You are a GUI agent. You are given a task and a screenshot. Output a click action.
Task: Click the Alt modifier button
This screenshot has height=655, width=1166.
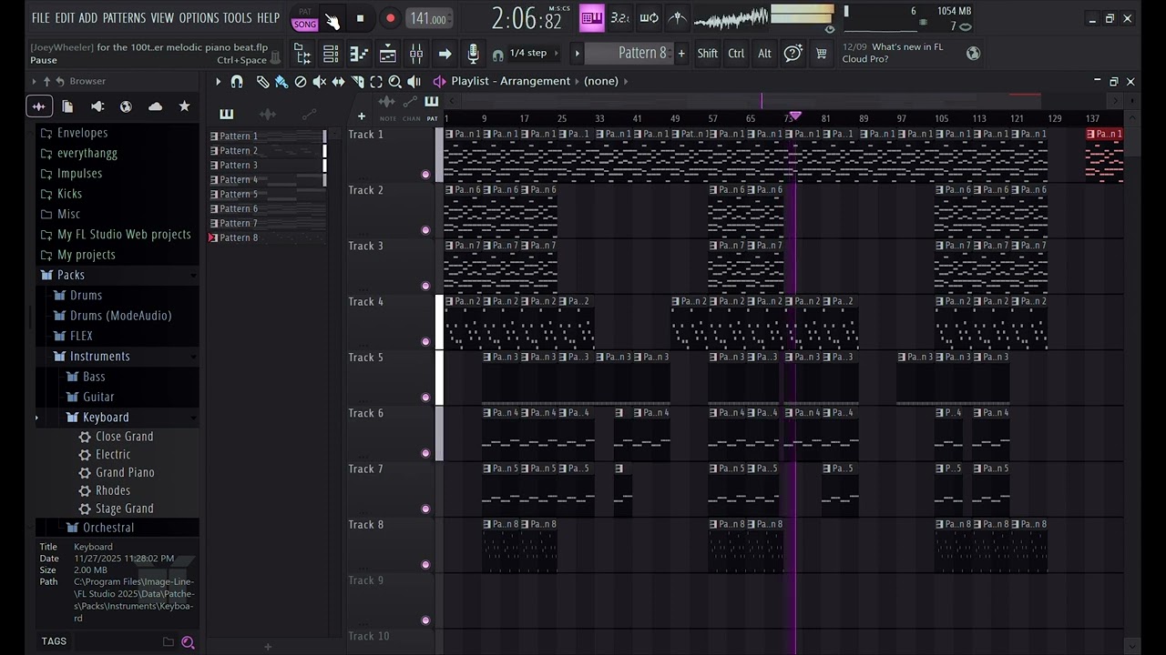pyautogui.click(x=764, y=54)
